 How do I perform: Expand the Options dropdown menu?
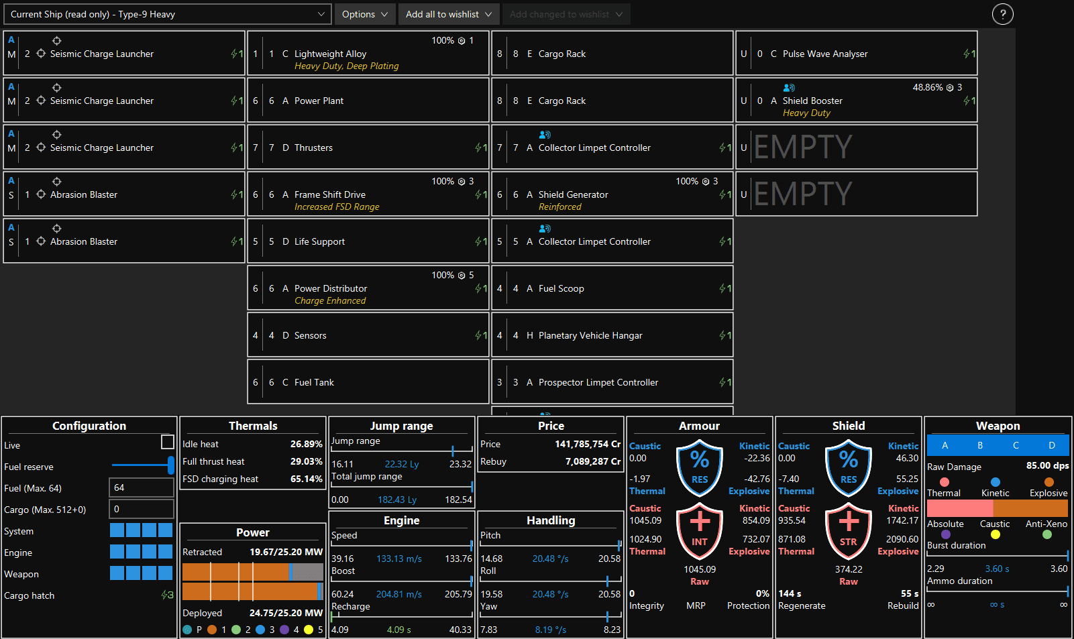pyautogui.click(x=365, y=14)
